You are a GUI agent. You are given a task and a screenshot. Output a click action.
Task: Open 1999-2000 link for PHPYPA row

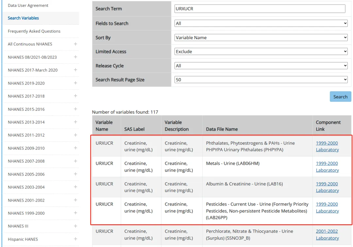(x=327, y=143)
